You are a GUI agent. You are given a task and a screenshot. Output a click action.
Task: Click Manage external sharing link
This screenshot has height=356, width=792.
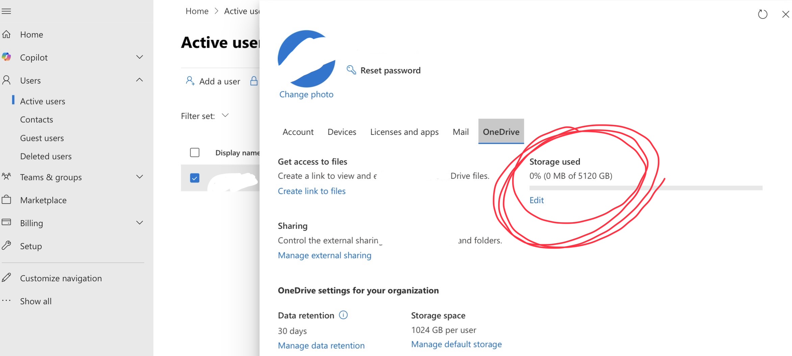coord(324,255)
